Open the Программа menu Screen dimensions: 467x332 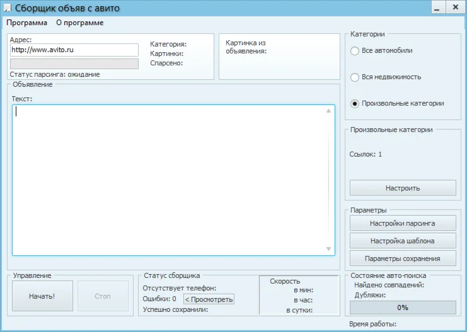click(26, 23)
